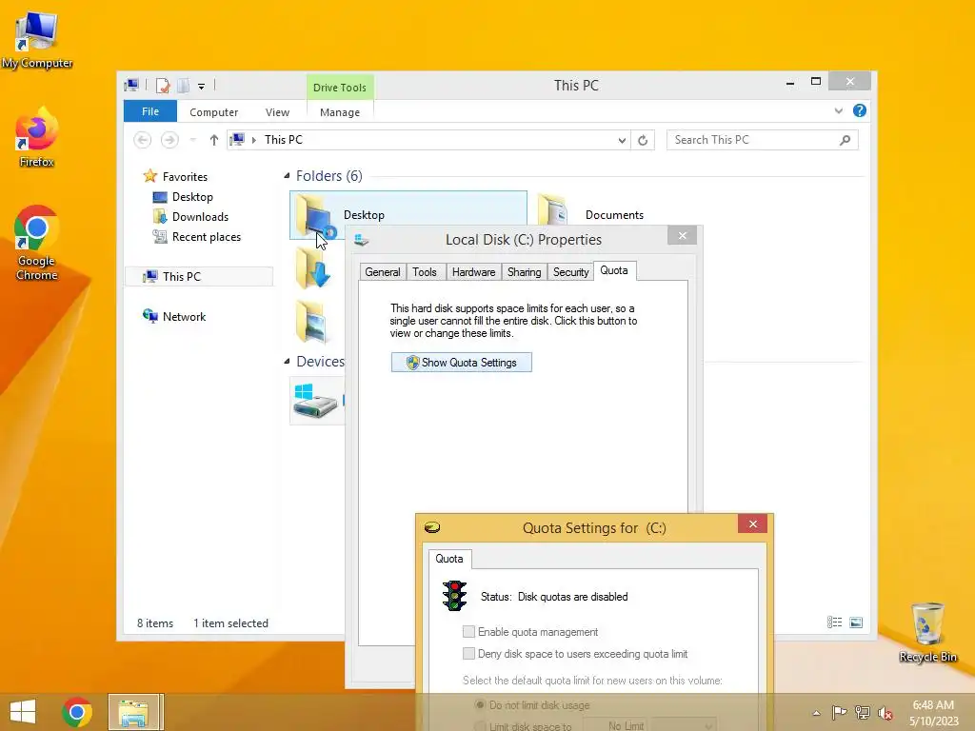Viewport: 975px width, 731px height.
Task: Switch to Sharing tab in Properties
Action: coord(525,272)
